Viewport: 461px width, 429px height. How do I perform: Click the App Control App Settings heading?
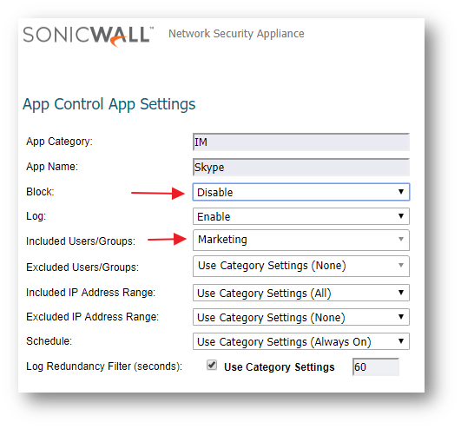(x=109, y=104)
